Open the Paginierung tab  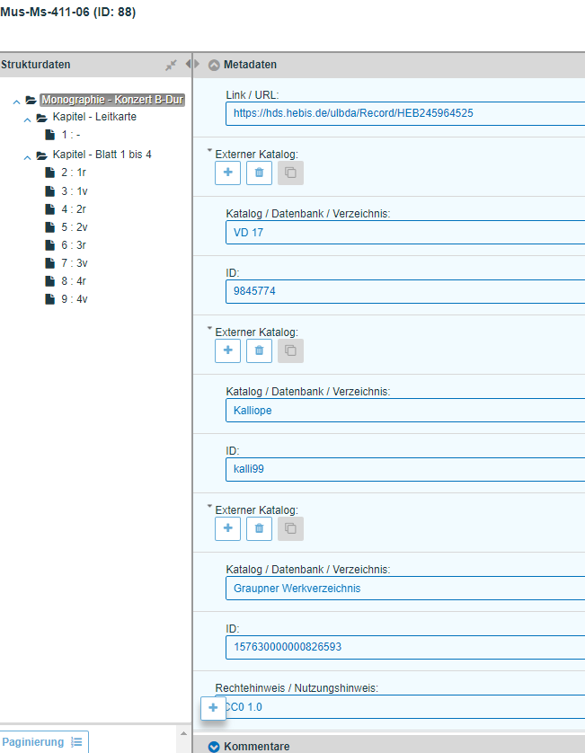(33, 742)
